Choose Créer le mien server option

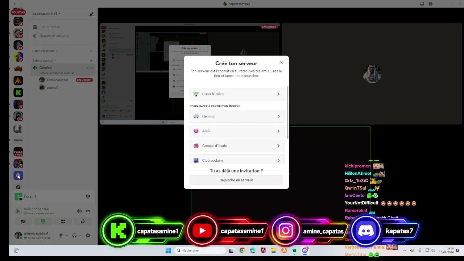point(237,94)
